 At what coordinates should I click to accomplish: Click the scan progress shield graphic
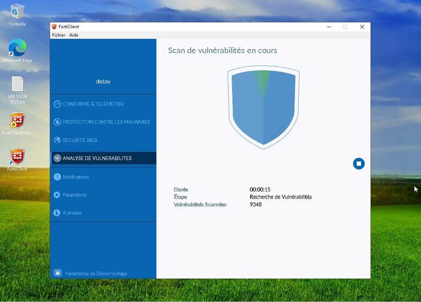[x=263, y=108]
